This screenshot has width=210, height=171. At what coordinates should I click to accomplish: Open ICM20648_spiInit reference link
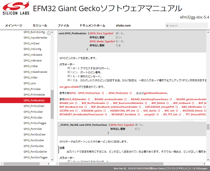point(93,111)
